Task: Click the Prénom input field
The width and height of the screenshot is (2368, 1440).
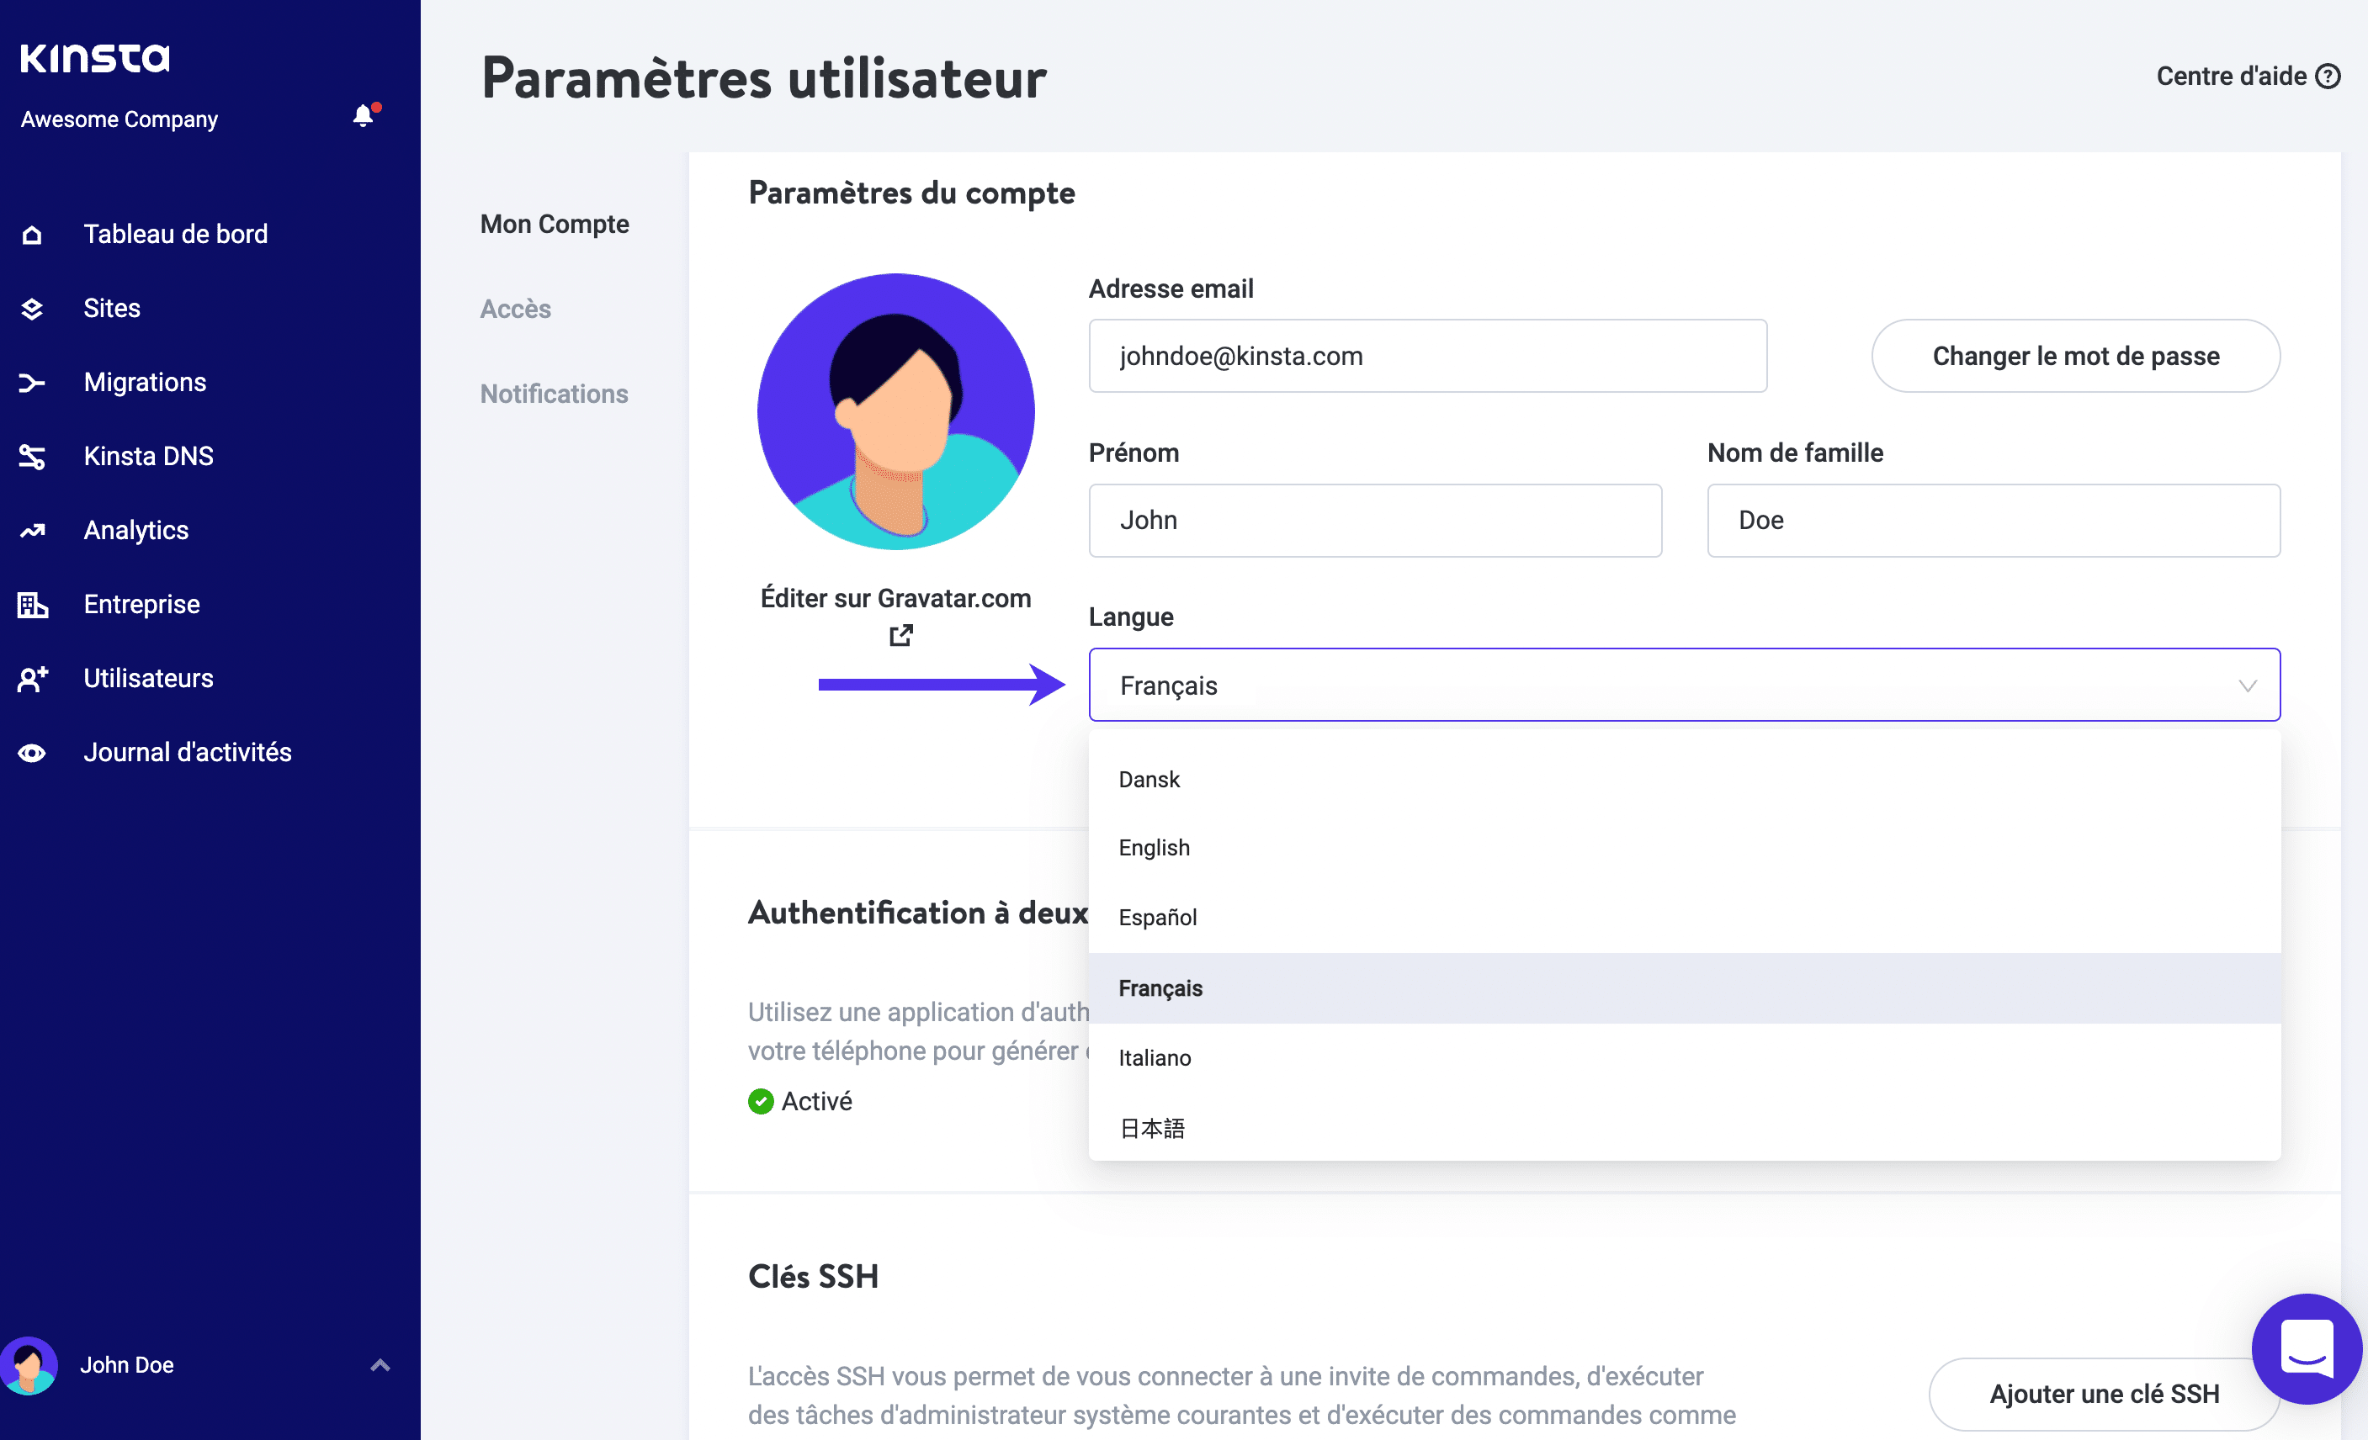Action: click(1375, 519)
